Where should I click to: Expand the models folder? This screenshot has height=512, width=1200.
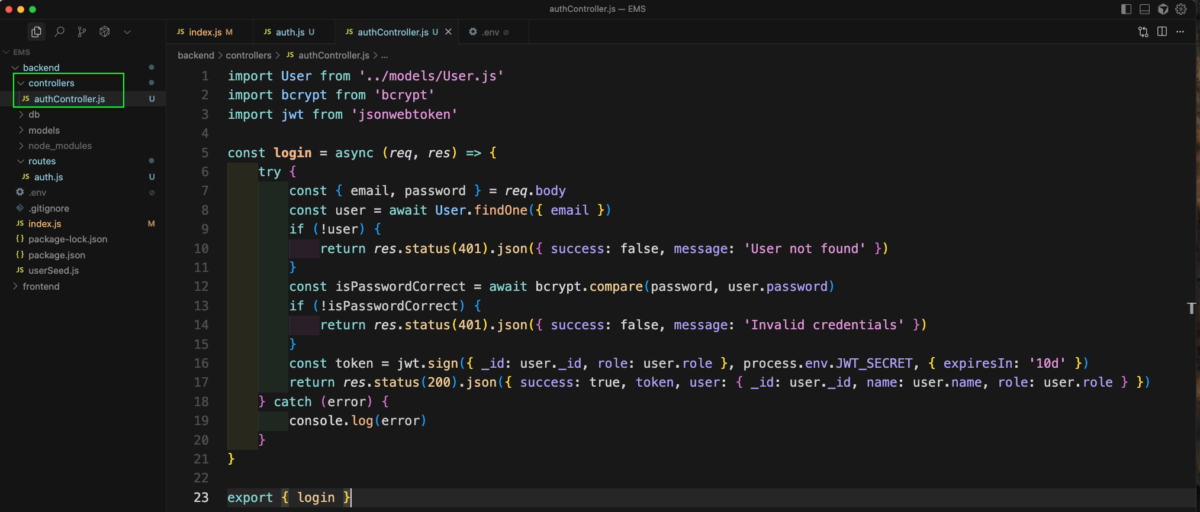tap(83, 130)
